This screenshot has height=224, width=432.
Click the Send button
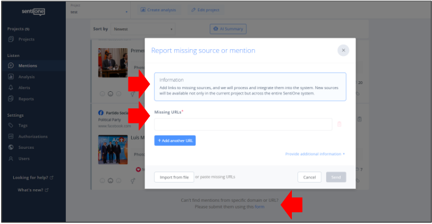point(336,177)
